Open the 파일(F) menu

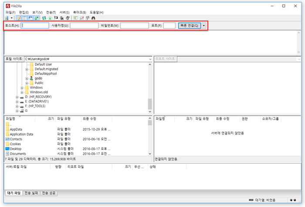coord(10,12)
